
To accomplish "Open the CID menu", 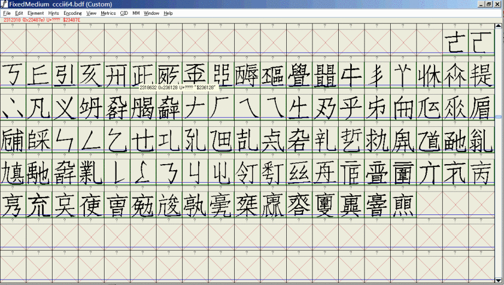I will click(x=124, y=13).
